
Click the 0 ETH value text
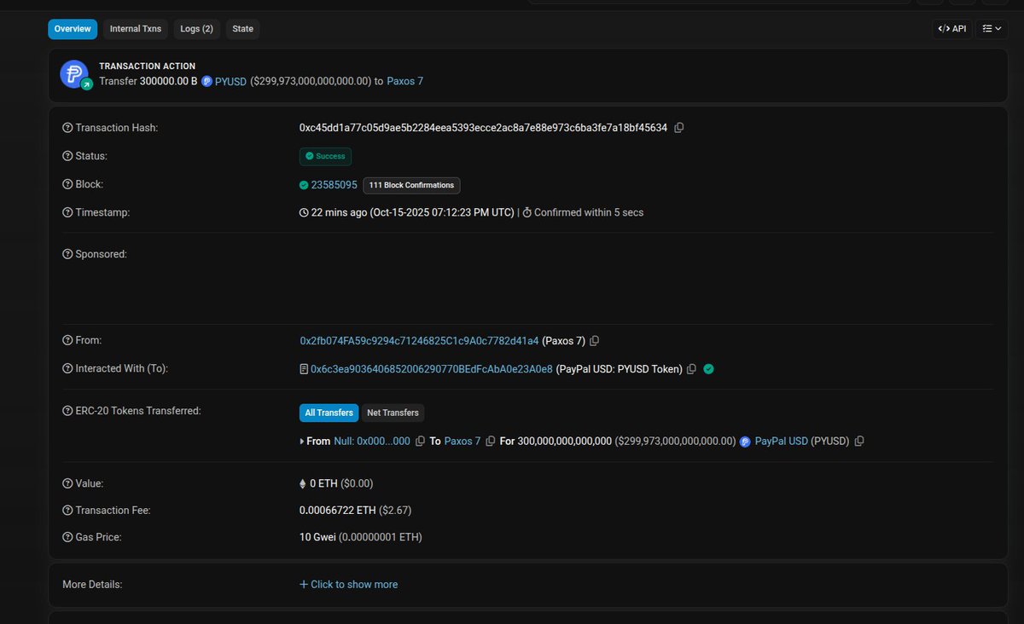coord(323,483)
